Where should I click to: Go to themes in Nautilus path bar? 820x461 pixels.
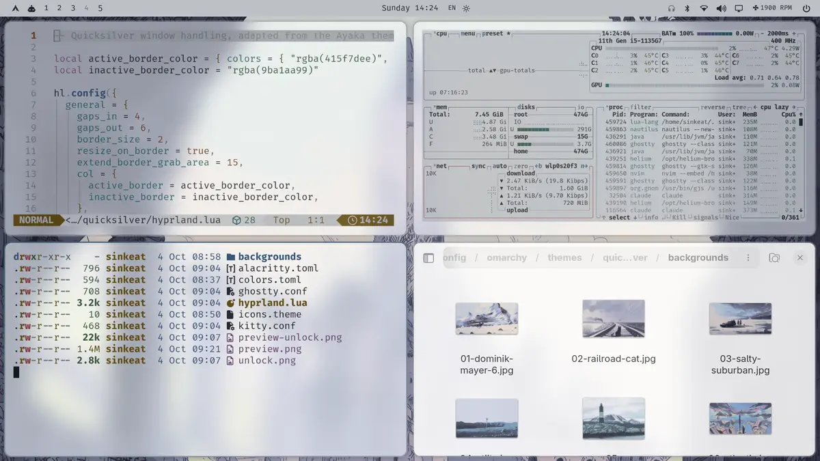tap(564, 258)
